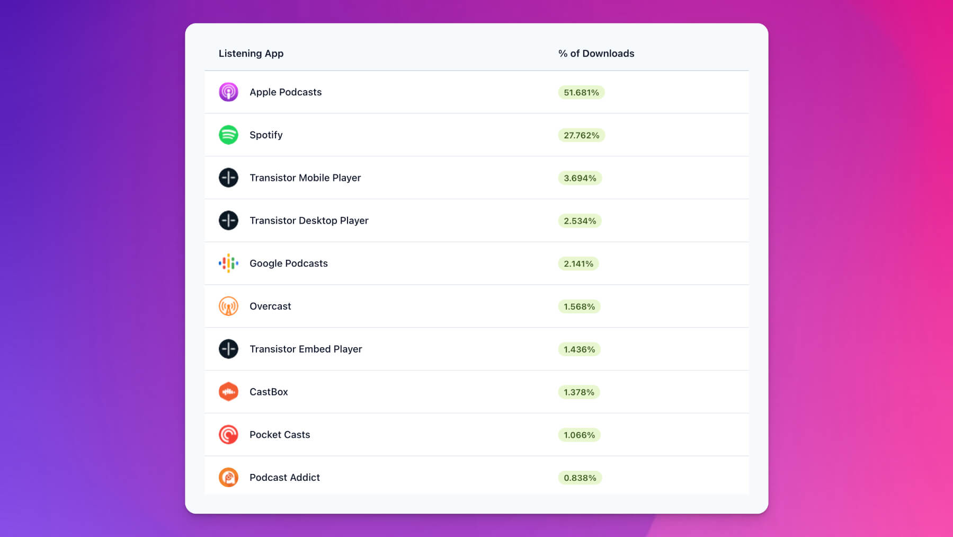This screenshot has height=537, width=953.
Task: Click the Podcast Addict icon
Action: (x=228, y=478)
